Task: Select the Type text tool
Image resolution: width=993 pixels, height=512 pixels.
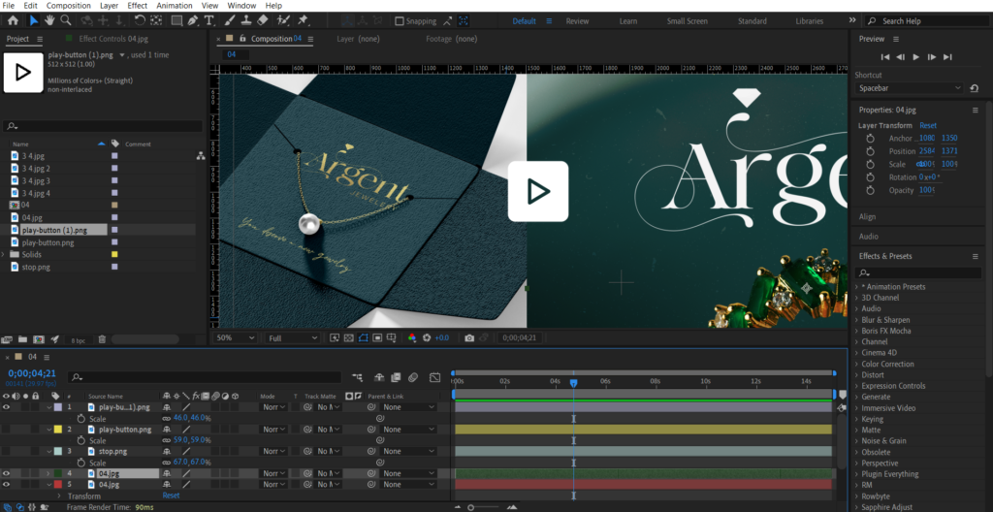Action: pyautogui.click(x=209, y=21)
